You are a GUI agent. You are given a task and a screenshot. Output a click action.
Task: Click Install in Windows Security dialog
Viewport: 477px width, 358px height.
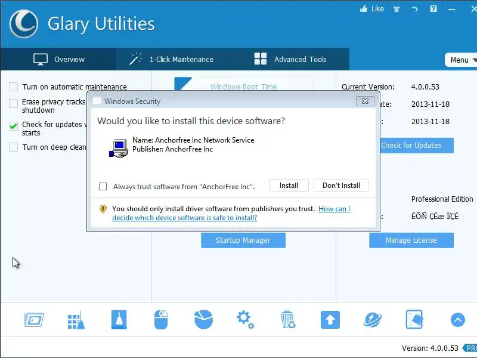[x=289, y=186]
